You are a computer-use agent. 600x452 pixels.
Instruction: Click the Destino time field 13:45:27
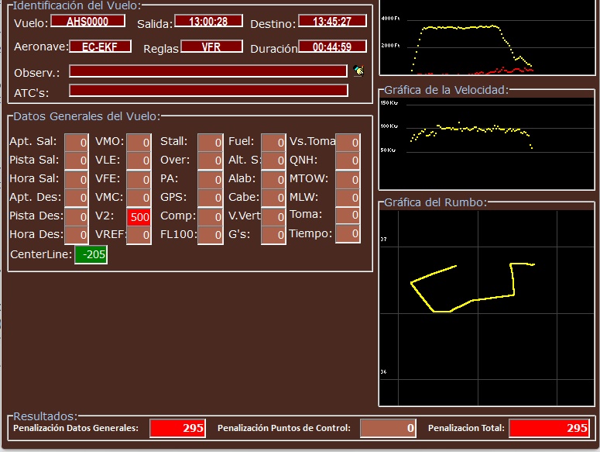point(332,22)
